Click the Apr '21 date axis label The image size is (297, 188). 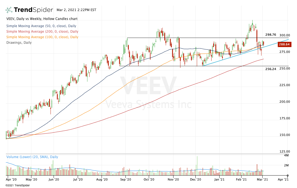(x=283, y=179)
